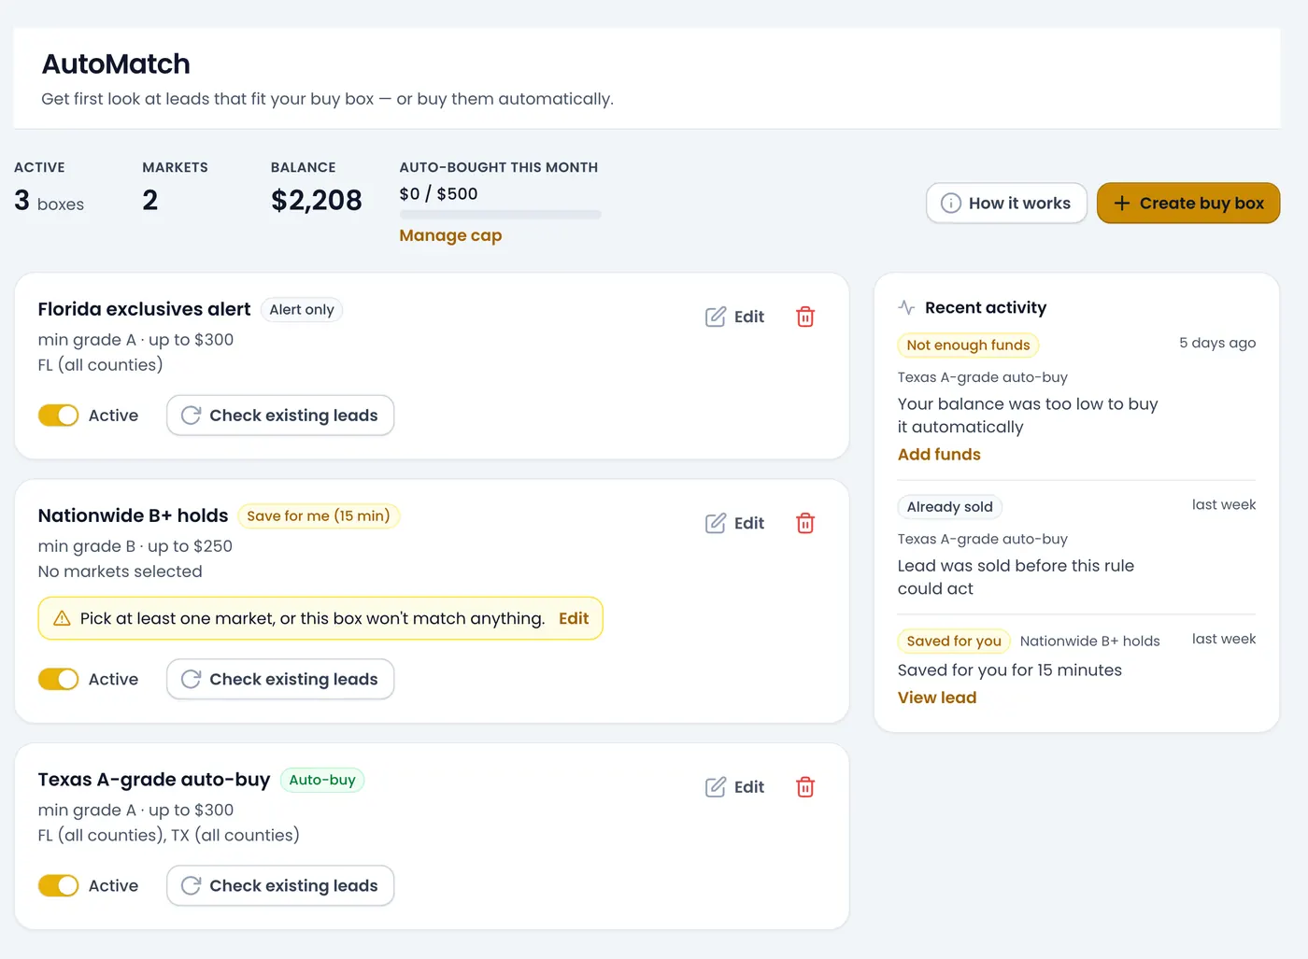Click Add funds in recent activity
The width and height of the screenshot is (1308, 959).
pyautogui.click(x=939, y=455)
